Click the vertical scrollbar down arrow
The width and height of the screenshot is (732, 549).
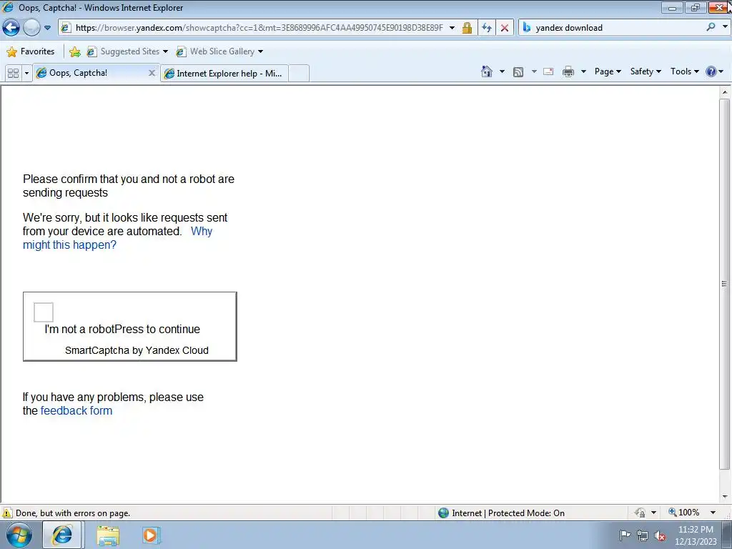point(725,497)
